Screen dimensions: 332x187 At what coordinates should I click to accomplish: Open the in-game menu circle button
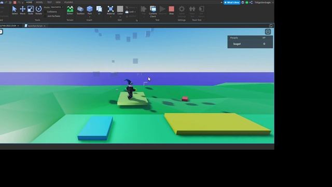[268, 32]
